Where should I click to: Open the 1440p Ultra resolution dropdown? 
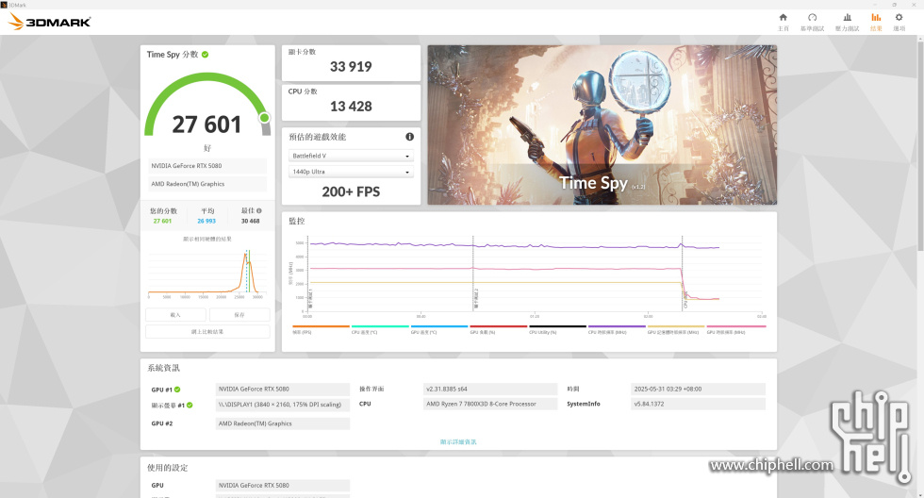tap(351, 172)
